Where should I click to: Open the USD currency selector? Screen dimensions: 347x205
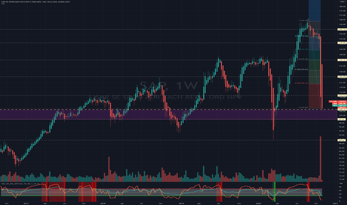(x=342, y=2)
